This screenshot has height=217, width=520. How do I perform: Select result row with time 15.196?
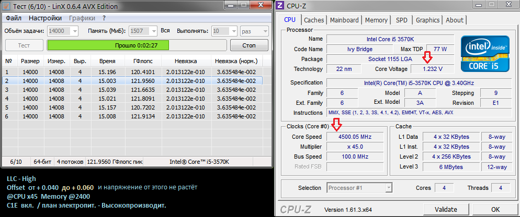click(132, 72)
